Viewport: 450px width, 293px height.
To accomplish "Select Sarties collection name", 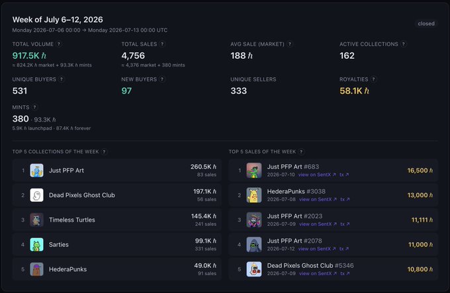I will 58,245.
